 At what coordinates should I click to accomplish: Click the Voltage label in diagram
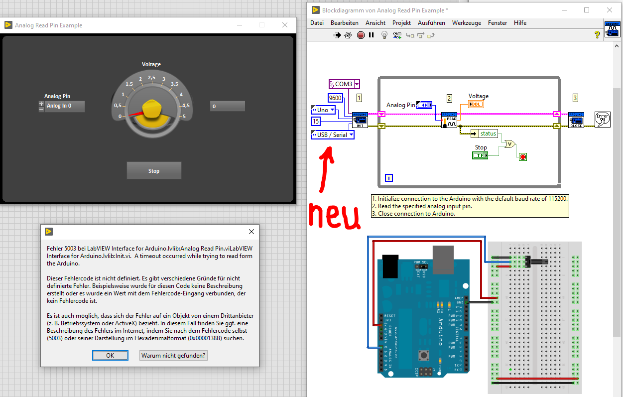coord(479,96)
